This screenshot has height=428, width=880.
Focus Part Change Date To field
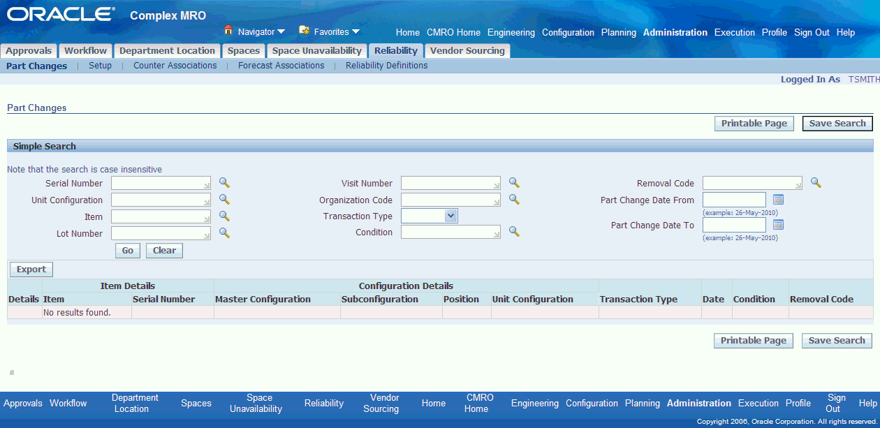734,225
